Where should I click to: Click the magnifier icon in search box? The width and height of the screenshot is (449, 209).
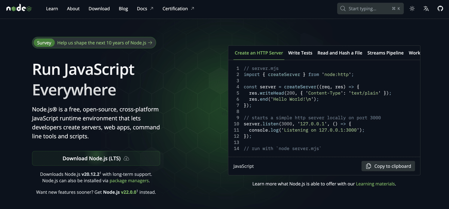(x=343, y=9)
